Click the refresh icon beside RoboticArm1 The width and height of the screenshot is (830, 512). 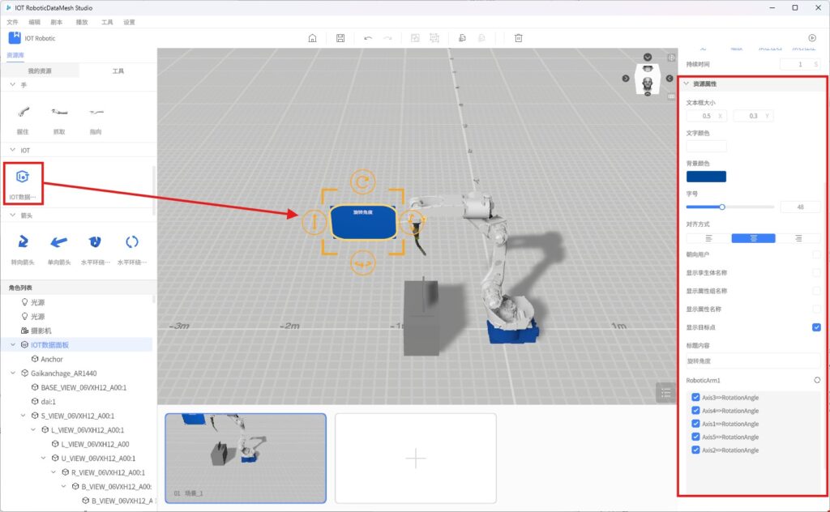point(817,380)
